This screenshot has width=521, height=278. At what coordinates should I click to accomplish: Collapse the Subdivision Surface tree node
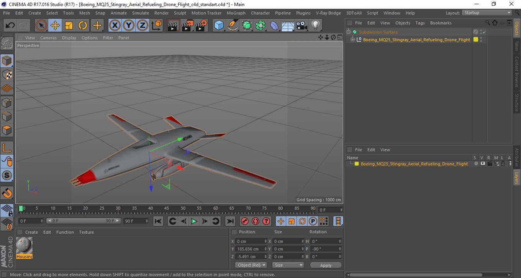tap(348, 32)
